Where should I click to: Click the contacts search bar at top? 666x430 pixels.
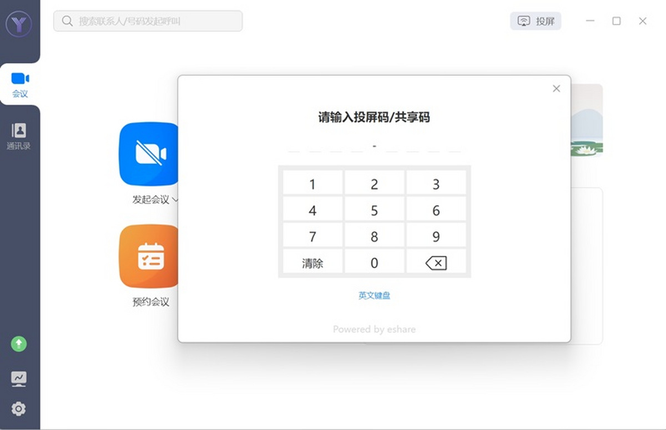coord(147,21)
